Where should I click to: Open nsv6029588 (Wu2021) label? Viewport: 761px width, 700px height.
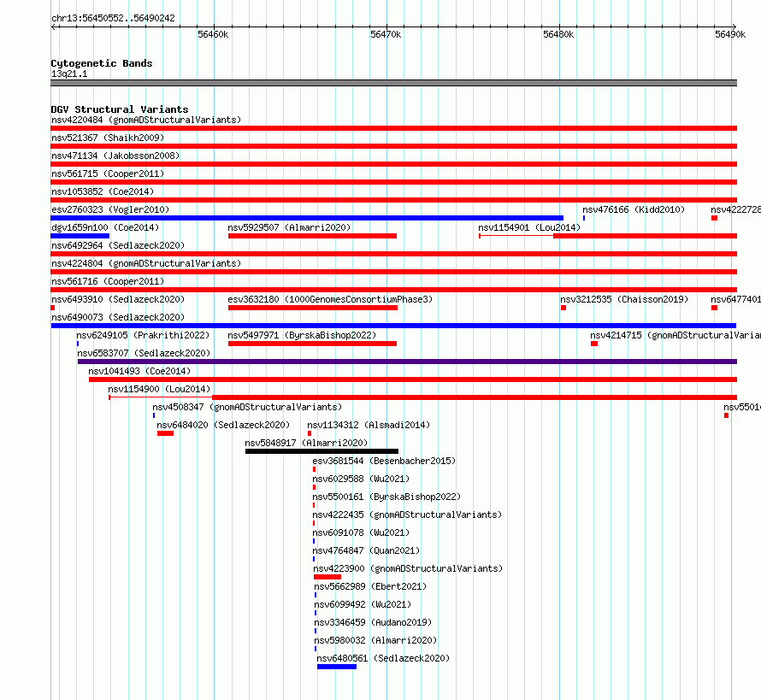click(361, 479)
